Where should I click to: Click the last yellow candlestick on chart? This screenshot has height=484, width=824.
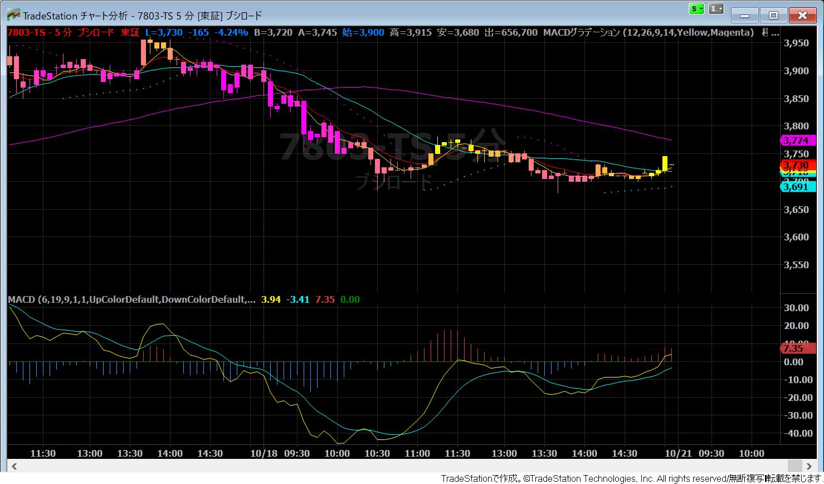point(665,163)
